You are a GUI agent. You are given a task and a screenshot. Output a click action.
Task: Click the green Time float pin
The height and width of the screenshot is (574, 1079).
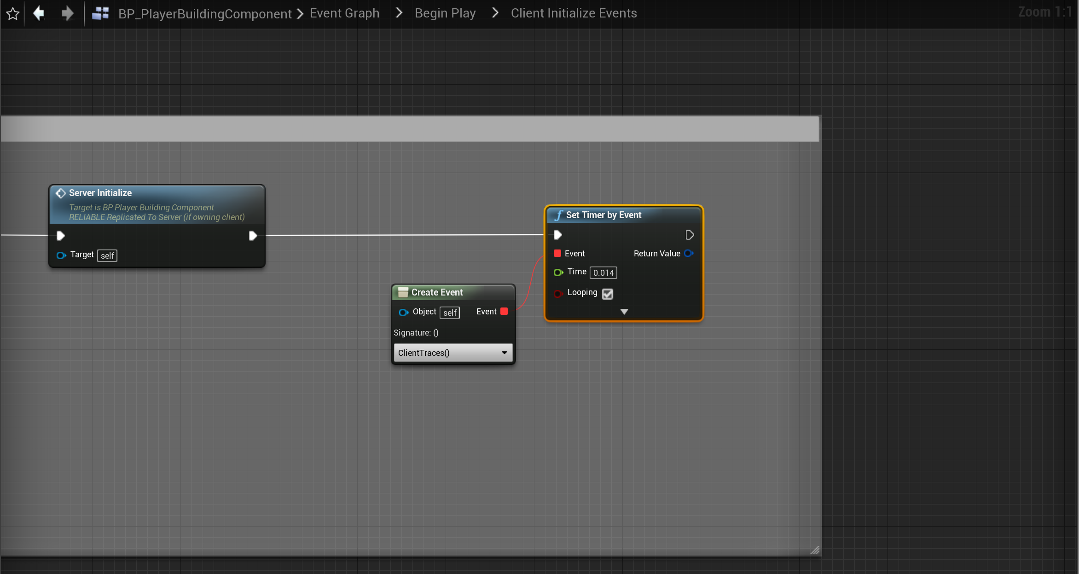tap(558, 272)
